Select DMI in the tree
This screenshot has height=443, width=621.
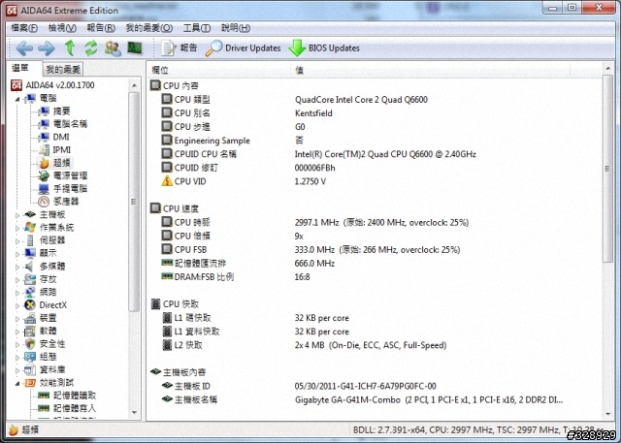point(61,137)
